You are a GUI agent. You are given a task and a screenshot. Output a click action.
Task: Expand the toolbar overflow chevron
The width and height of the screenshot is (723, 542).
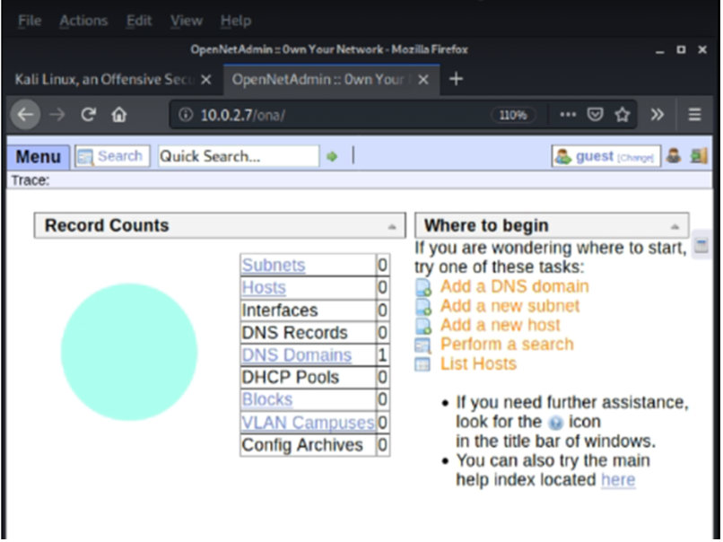coord(658,115)
